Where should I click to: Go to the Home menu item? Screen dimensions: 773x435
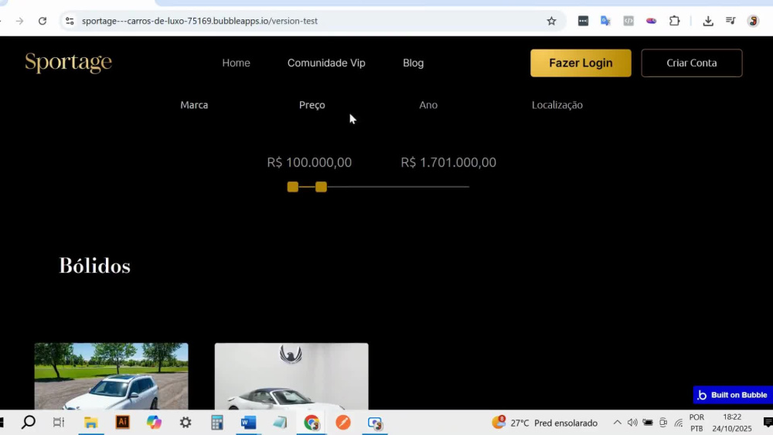(236, 63)
